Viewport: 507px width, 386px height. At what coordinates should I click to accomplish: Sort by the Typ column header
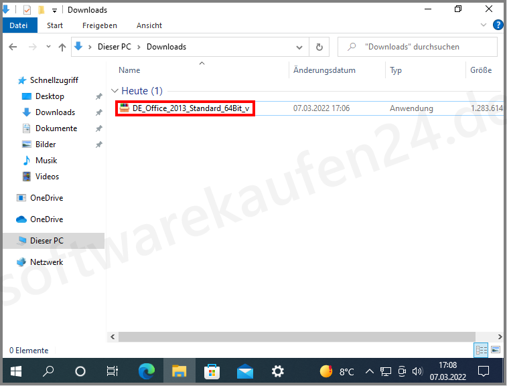[x=395, y=70]
